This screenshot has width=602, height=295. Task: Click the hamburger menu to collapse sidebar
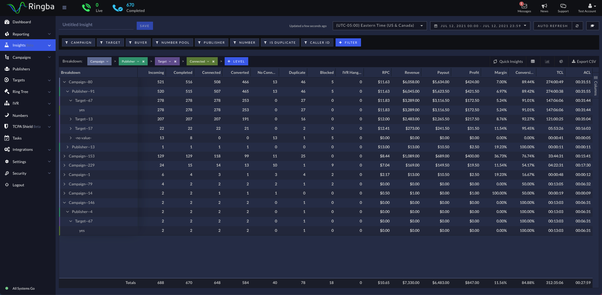[x=64, y=8]
